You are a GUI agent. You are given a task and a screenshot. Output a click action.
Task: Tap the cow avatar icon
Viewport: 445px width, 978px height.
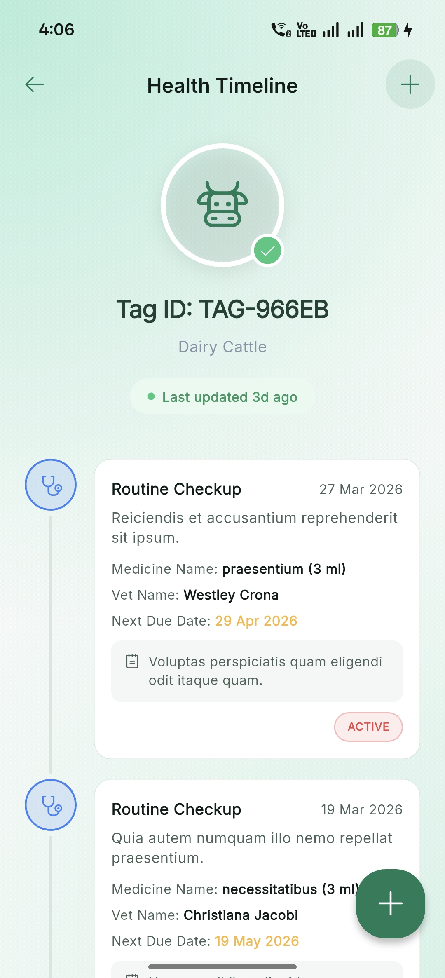coord(222,205)
